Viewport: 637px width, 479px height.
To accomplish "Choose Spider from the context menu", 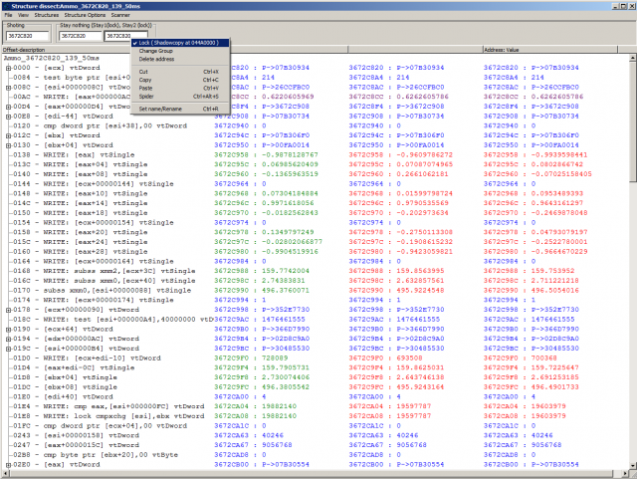I will pos(146,96).
